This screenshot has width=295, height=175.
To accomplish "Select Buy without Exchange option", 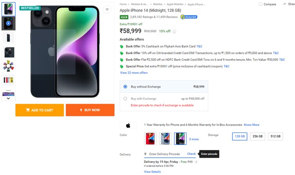I will 125,87.
